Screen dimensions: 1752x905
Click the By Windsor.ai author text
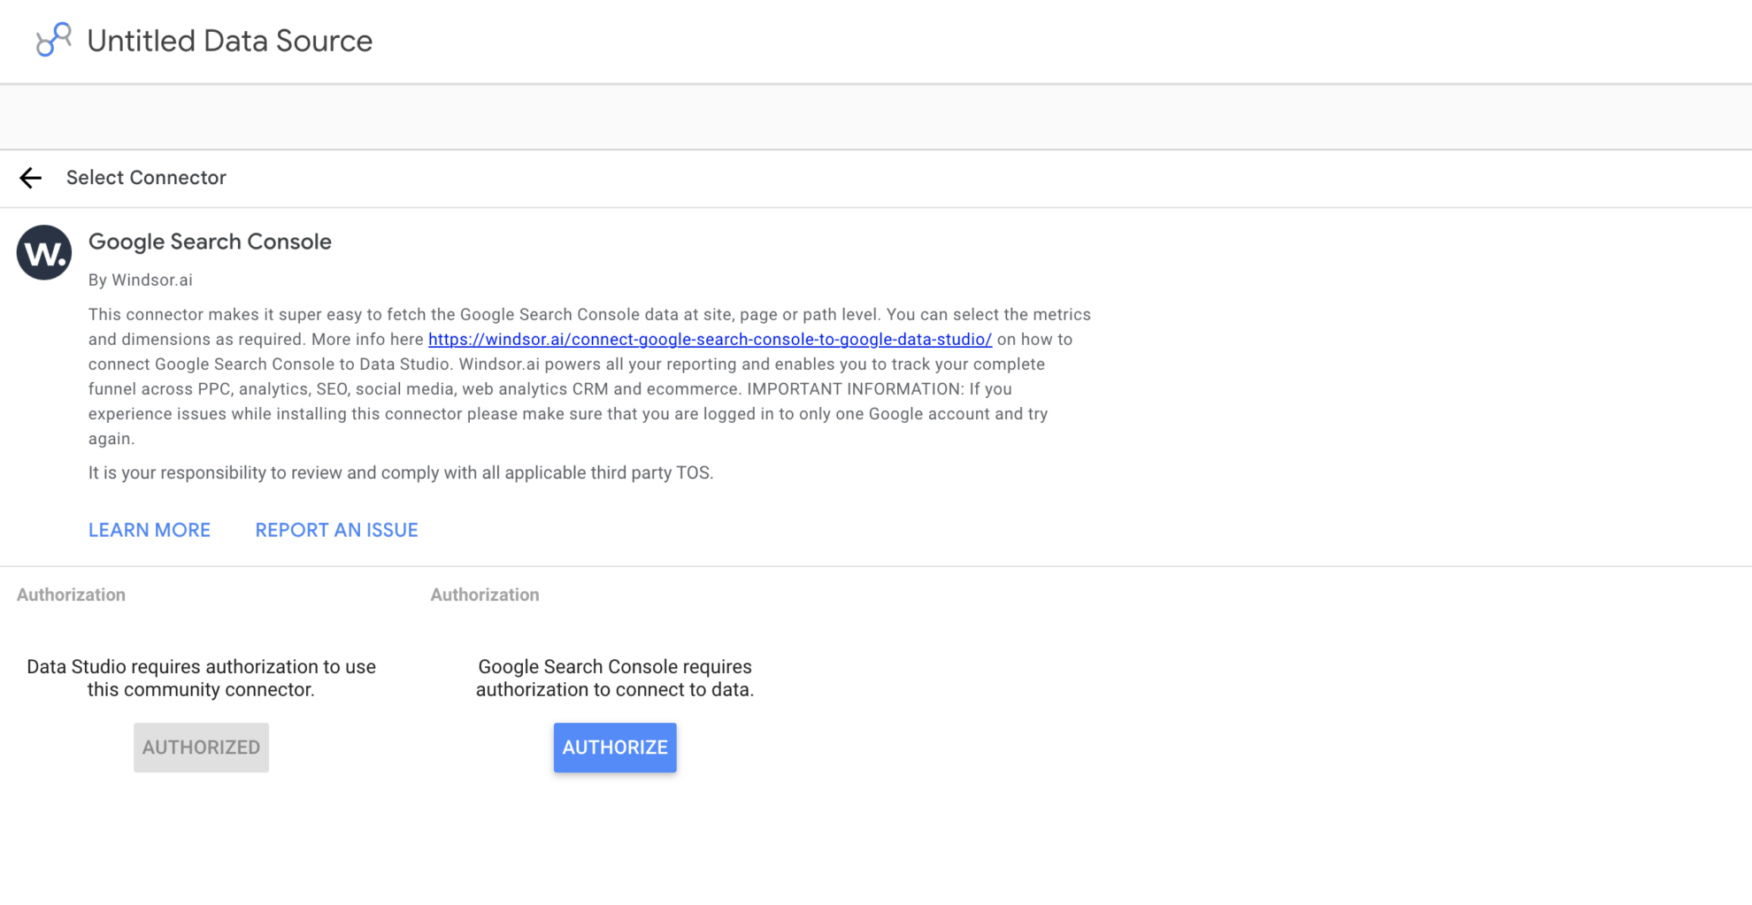tap(141, 280)
